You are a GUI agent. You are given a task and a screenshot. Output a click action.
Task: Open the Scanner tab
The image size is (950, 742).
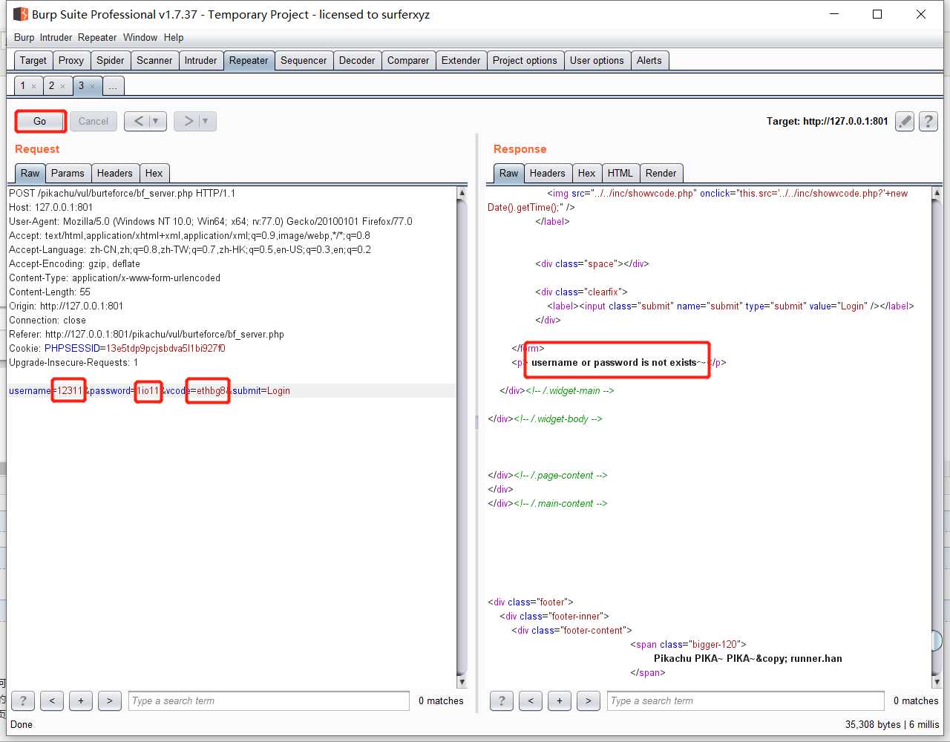(x=154, y=60)
